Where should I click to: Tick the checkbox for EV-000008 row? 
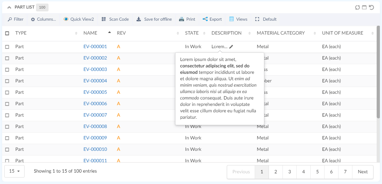[7, 127]
